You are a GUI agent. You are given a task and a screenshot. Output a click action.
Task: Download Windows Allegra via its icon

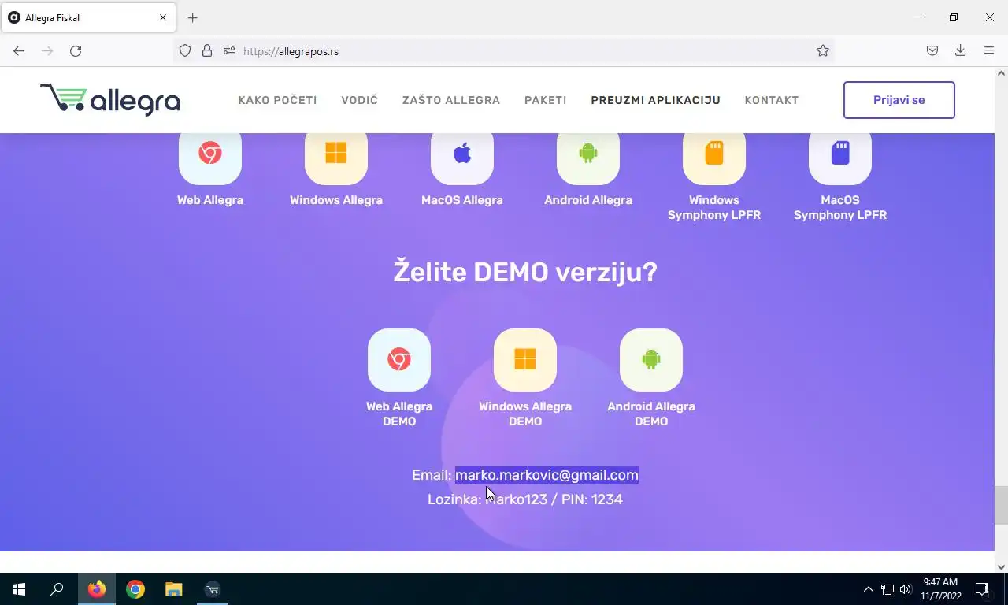336,154
